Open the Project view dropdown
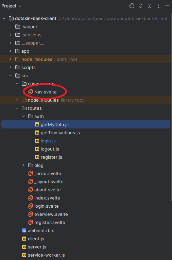172x260 pixels. click(x=12, y=6)
